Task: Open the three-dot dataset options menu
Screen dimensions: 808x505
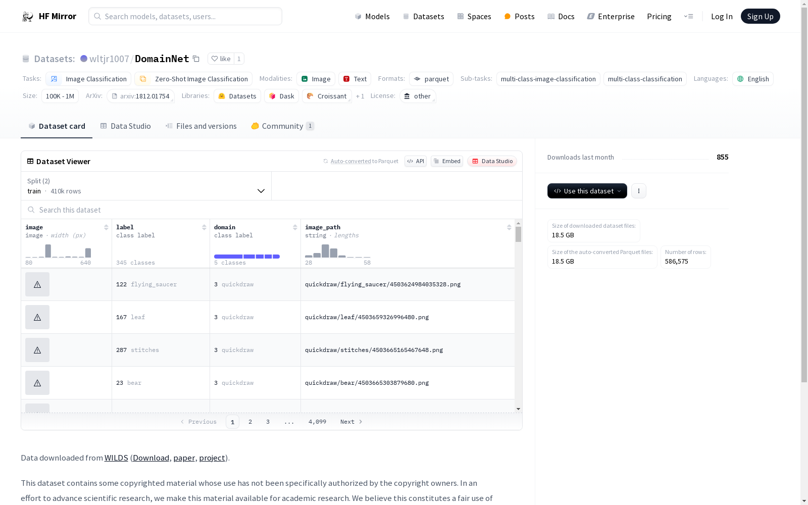Action: pos(639,191)
